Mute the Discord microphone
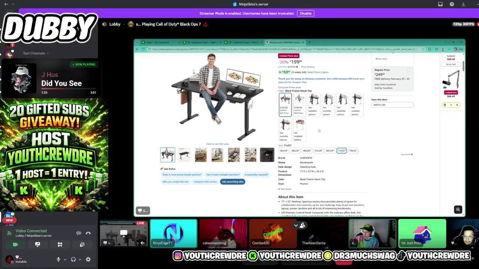This screenshot has width=479, height=269. (58, 259)
